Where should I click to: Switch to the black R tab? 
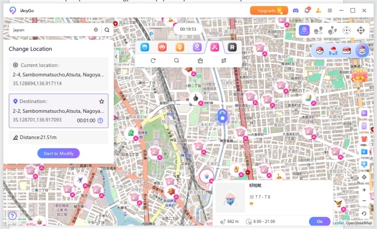point(232,47)
